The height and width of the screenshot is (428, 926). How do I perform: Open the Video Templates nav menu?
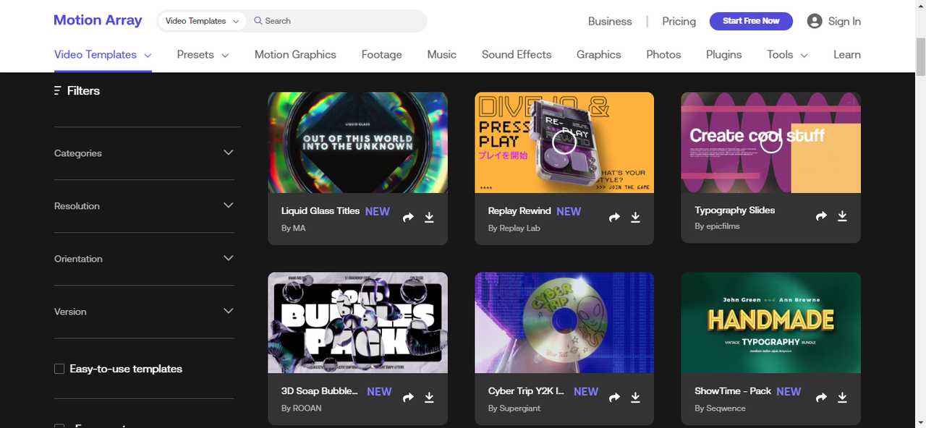pyautogui.click(x=103, y=55)
